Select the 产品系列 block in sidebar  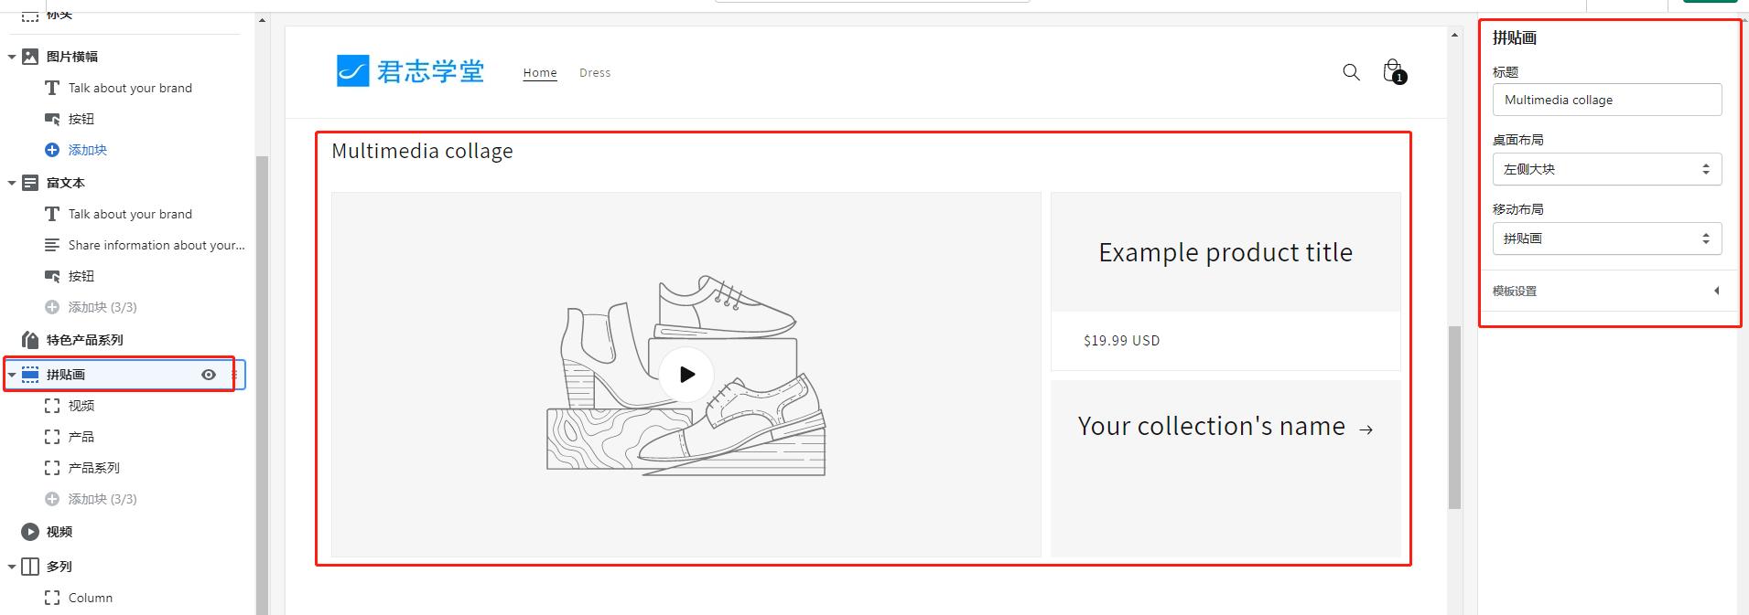click(x=93, y=468)
